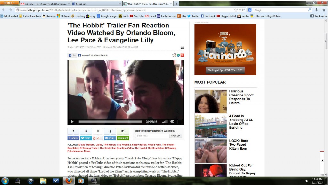This screenshot has width=328, height=185.
Task: Print the article using the printer icon
Action: coord(182,48)
